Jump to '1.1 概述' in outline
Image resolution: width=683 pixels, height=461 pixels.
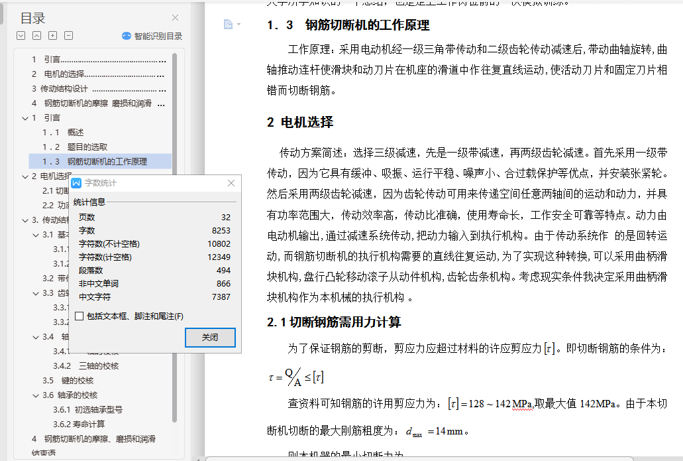[x=63, y=132]
